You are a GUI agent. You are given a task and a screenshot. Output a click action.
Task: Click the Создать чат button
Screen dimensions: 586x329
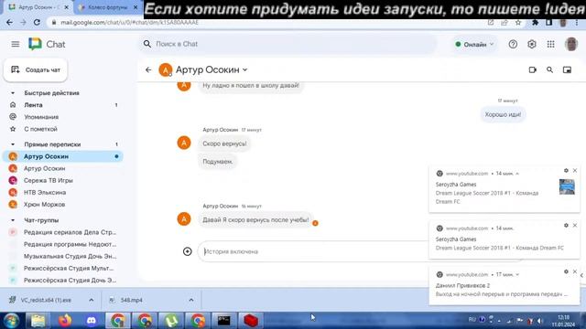[x=36, y=69]
